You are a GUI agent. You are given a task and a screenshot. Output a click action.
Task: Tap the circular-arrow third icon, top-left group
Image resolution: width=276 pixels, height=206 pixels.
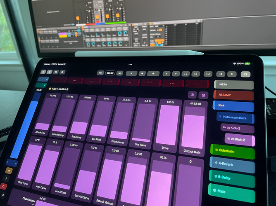56,72
